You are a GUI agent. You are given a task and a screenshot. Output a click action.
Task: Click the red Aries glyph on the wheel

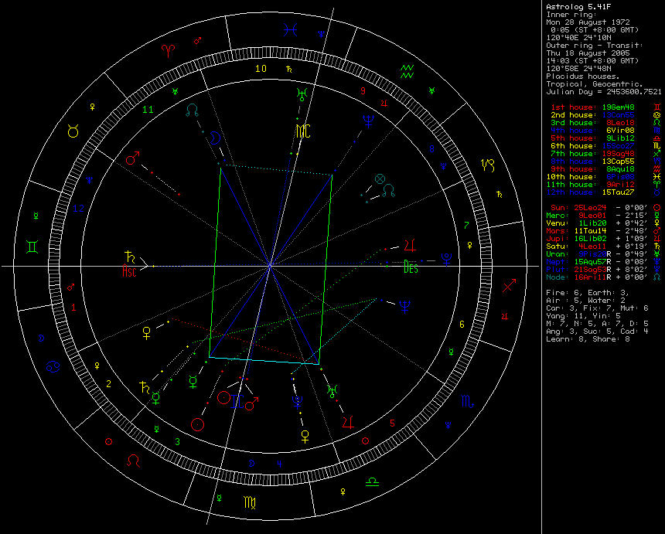click(x=167, y=49)
